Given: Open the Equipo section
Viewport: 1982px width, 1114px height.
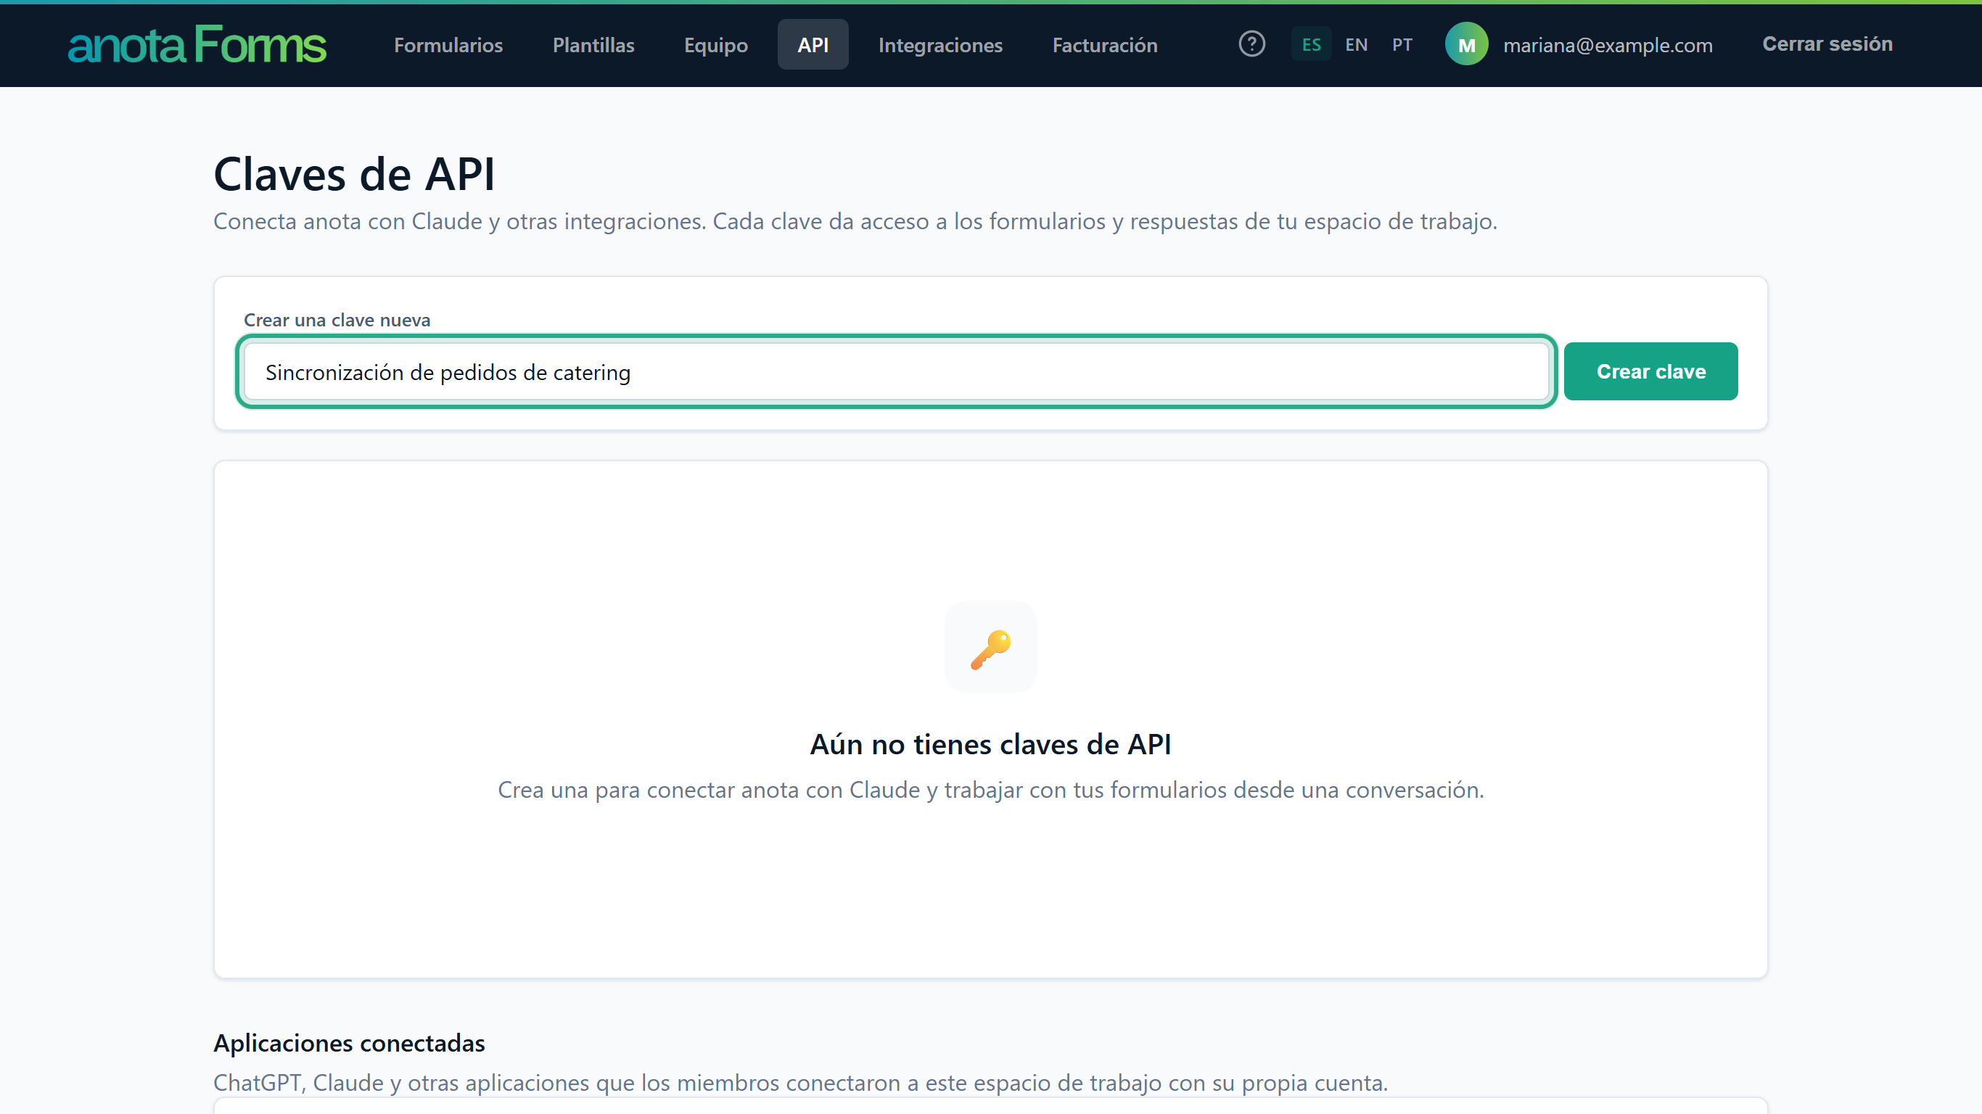Looking at the screenshot, I should click(x=715, y=45).
